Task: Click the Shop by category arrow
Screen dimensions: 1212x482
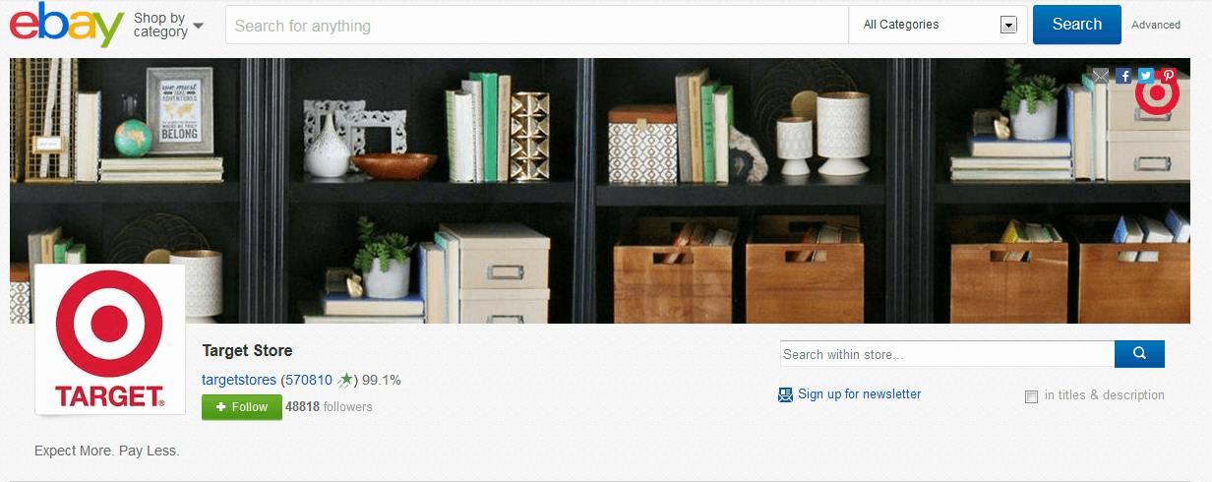Action: click(x=199, y=26)
